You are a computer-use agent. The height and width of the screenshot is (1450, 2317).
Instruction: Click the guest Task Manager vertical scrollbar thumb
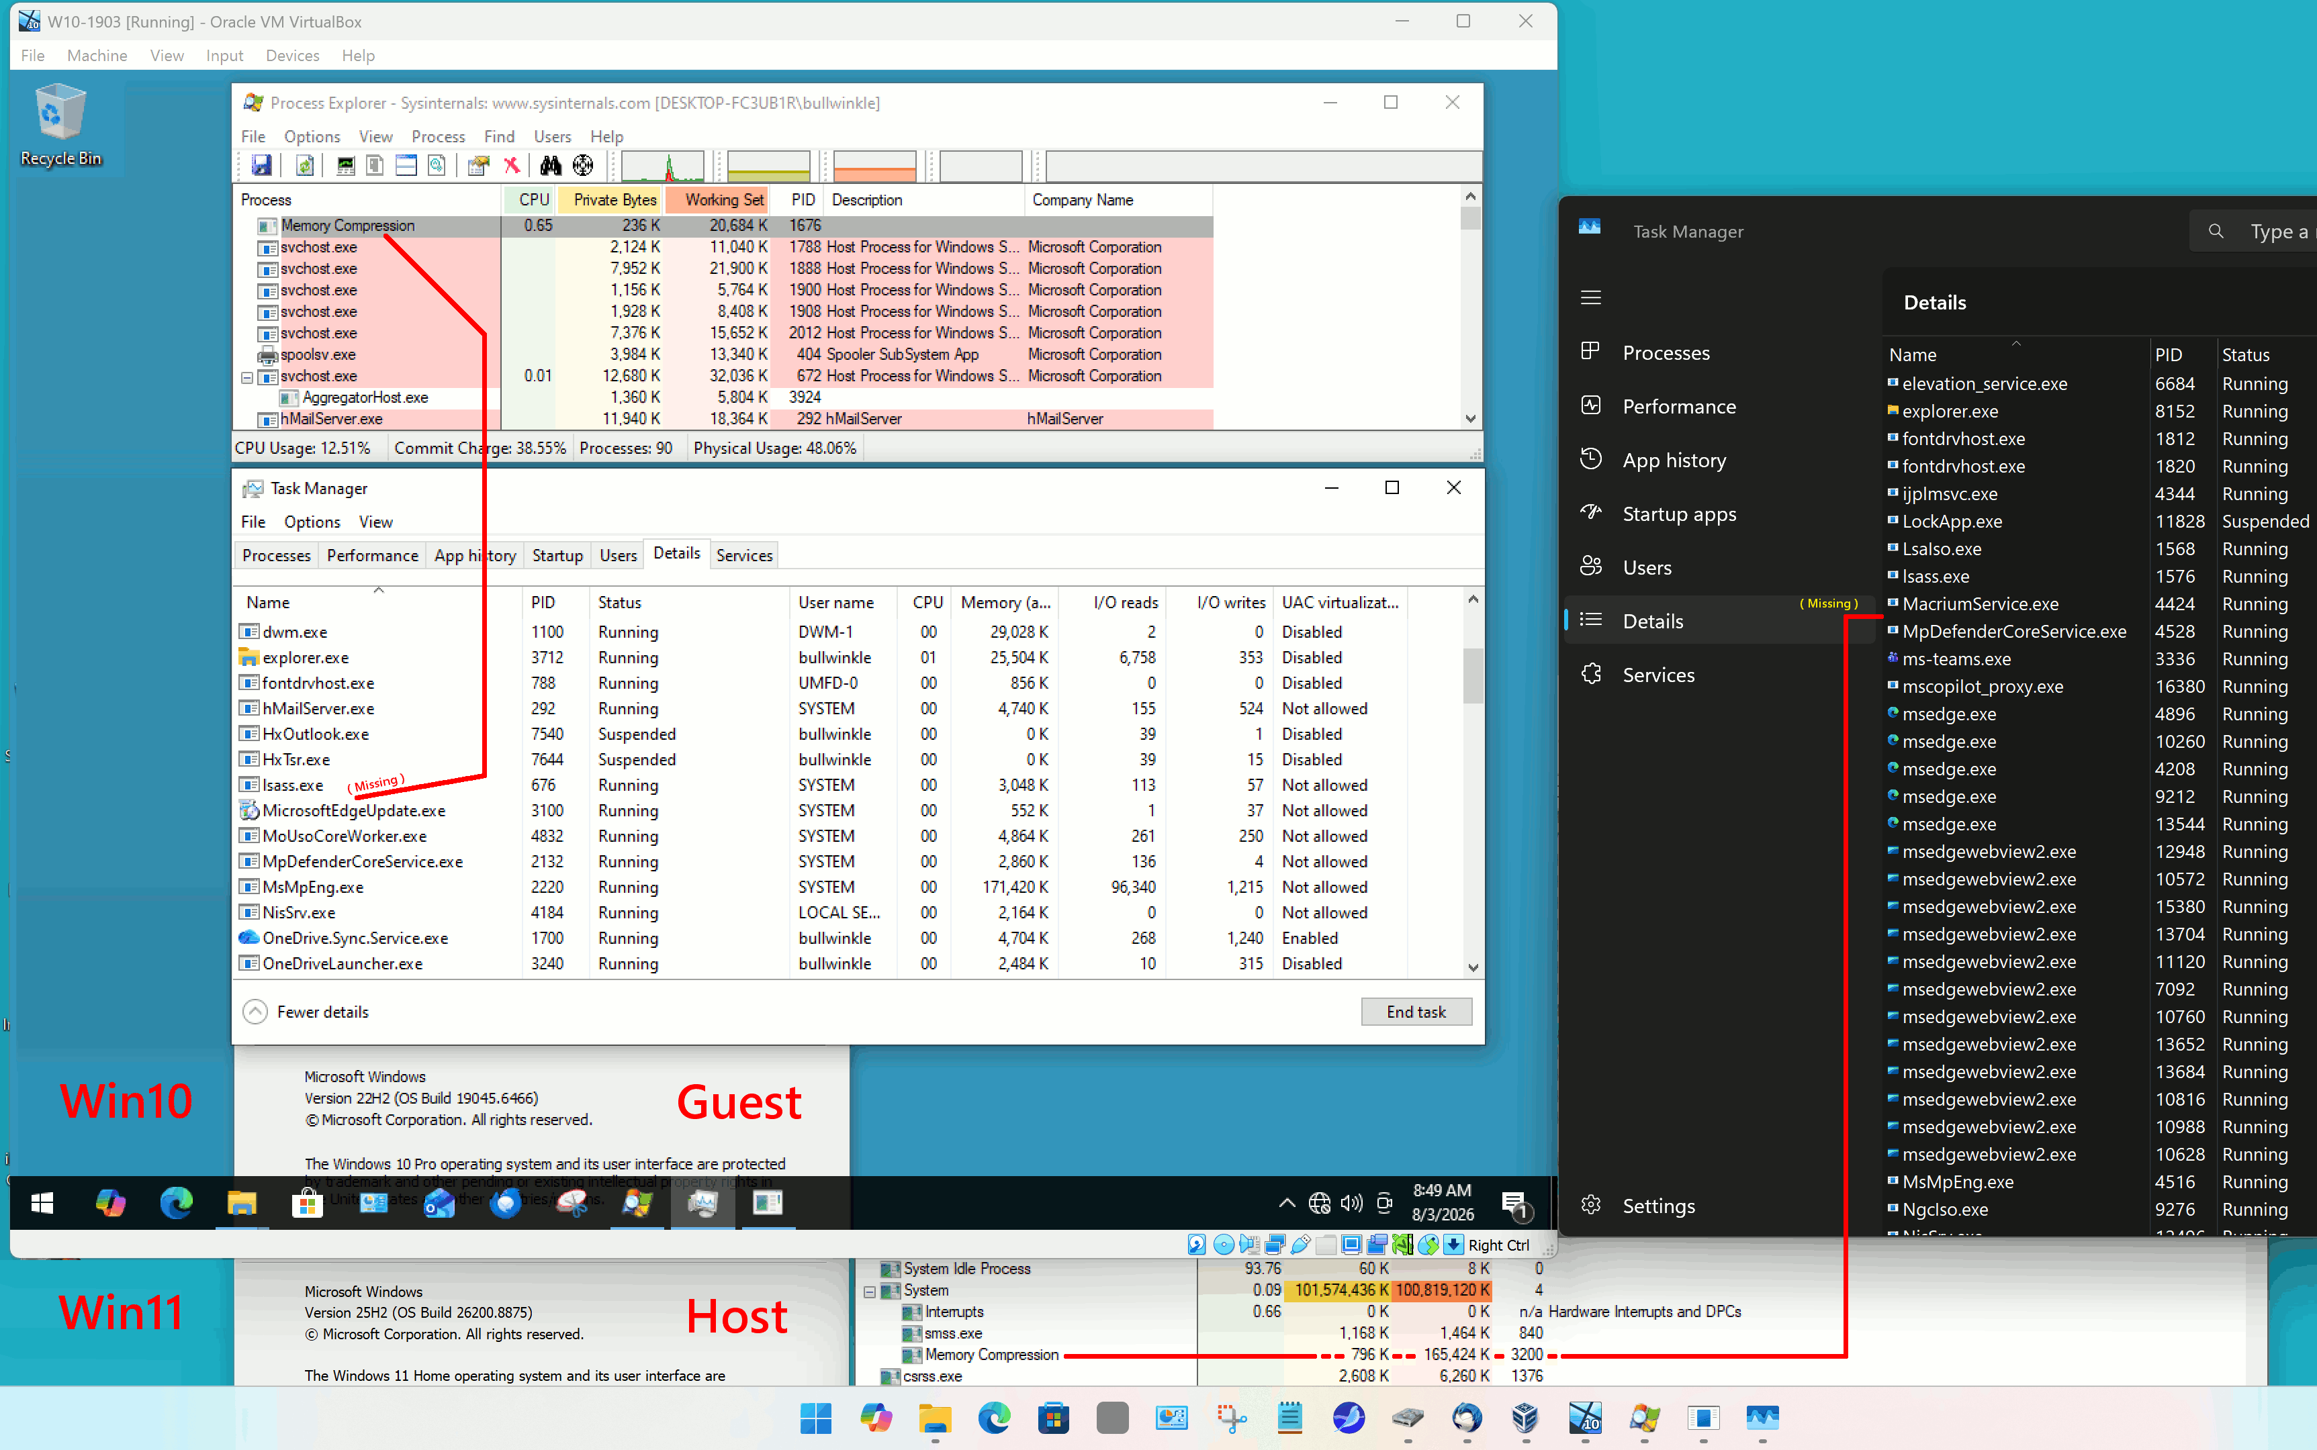point(1473,675)
